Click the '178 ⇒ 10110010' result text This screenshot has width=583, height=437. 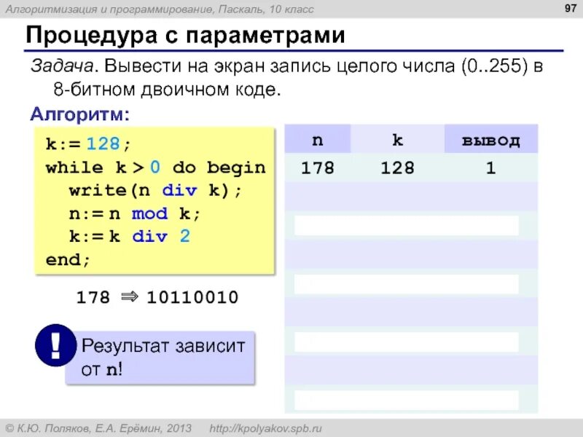pyautogui.click(x=157, y=297)
